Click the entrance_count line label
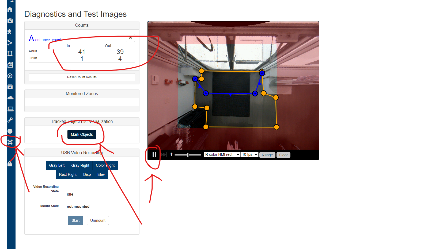428x249 pixels. 48,40
